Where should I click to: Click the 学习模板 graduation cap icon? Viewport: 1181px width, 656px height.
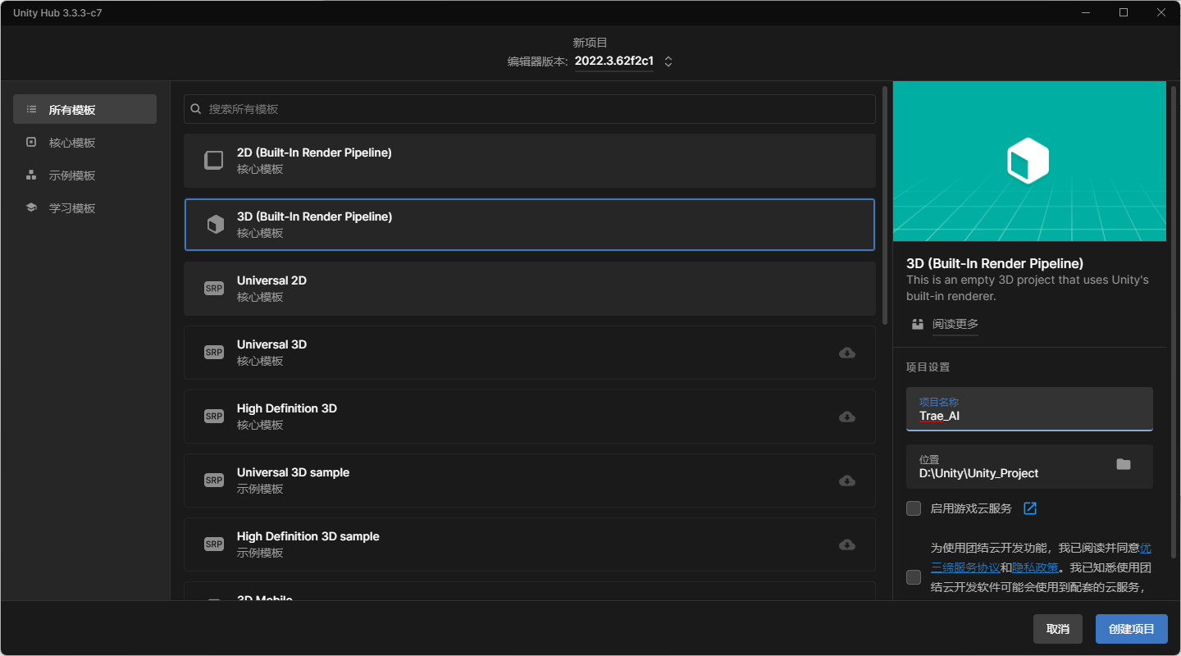coord(31,207)
